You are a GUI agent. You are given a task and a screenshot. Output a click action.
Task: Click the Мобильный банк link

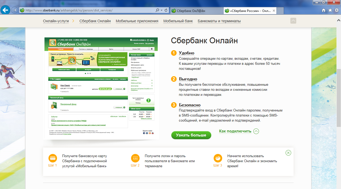point(178,21)
